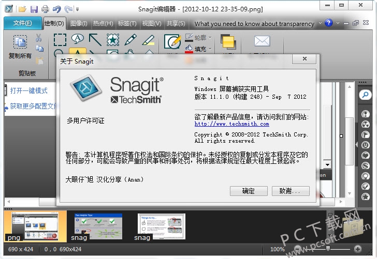377x259 pixels.
Task: Click the 致谢... button
Action: [x=291, y=191]
